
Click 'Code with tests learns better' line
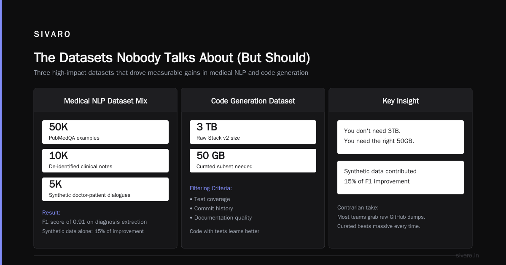click(x=225, y=231)
